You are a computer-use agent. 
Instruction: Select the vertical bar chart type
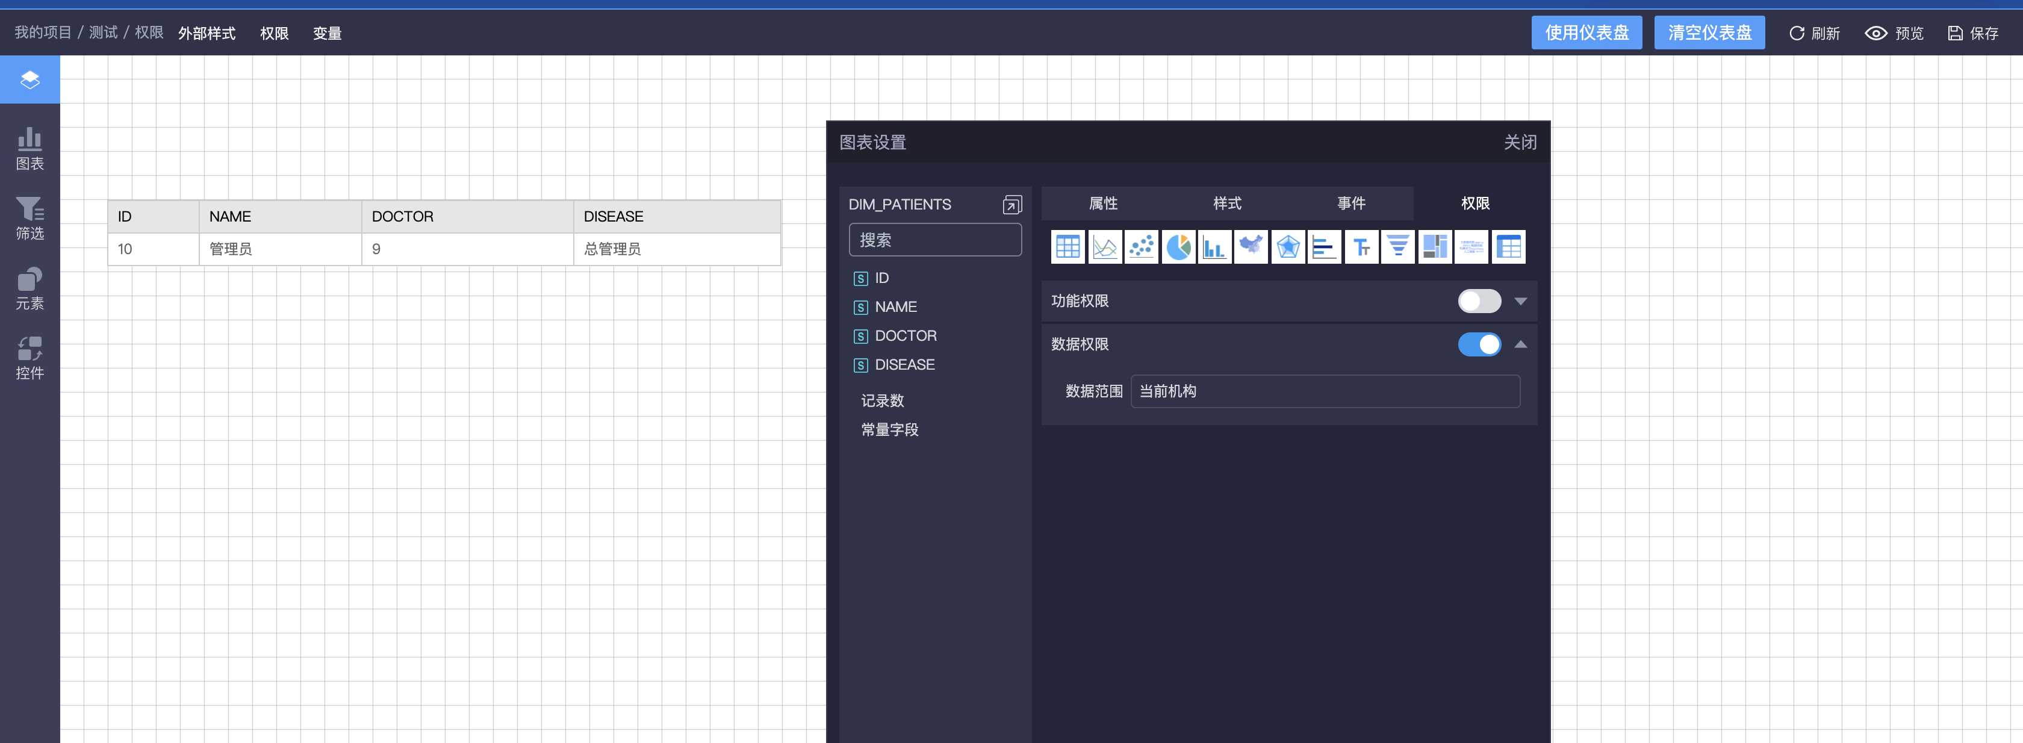(x=1215, y=247)
